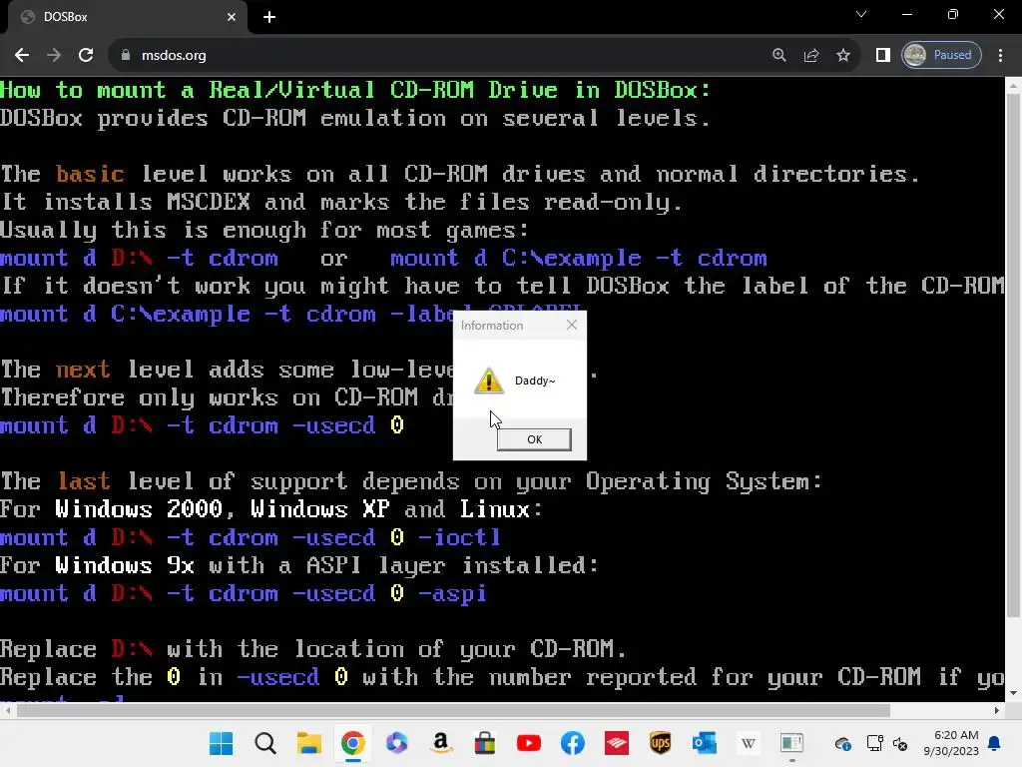Open Amazon from the taskbar
1022x767 pixels.
(440, 743)
